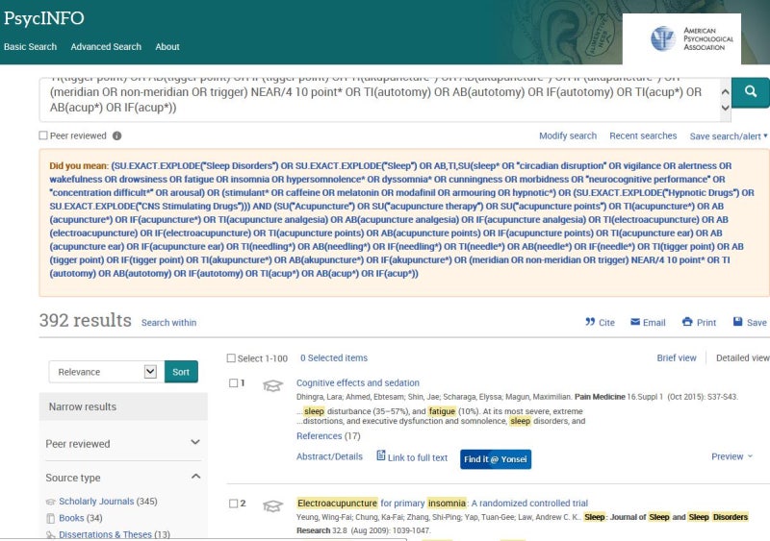Click the Link to full text link
770x541 pixels.
coord(418,457)
